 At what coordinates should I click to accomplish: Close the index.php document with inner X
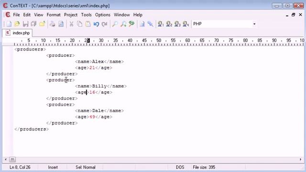point(300,15)
